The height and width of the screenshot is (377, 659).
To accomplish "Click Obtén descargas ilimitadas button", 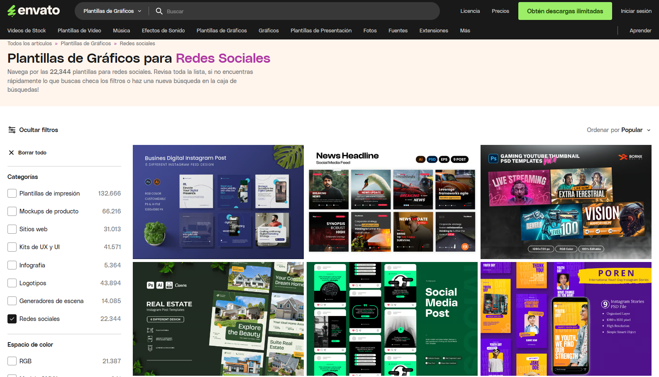I will coord(565,11).
